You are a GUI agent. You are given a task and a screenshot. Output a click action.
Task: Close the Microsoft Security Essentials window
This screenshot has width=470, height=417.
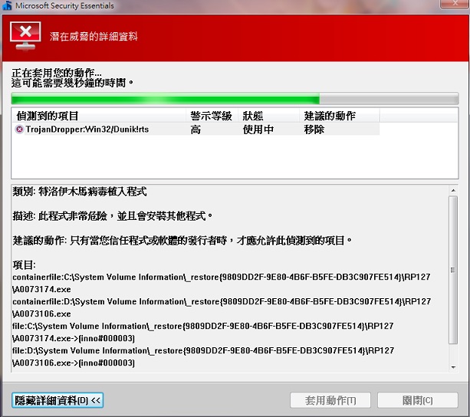tap(455, 4)
